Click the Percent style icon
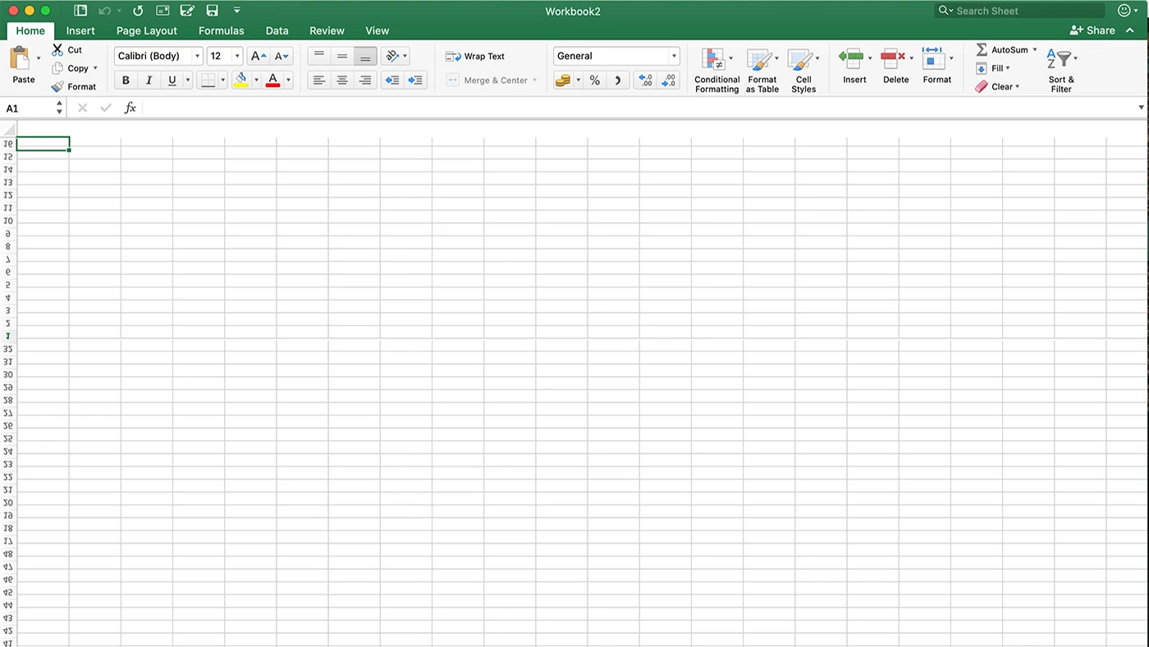This screenshot has width=1149, height=647. click(x=595, y=80)
